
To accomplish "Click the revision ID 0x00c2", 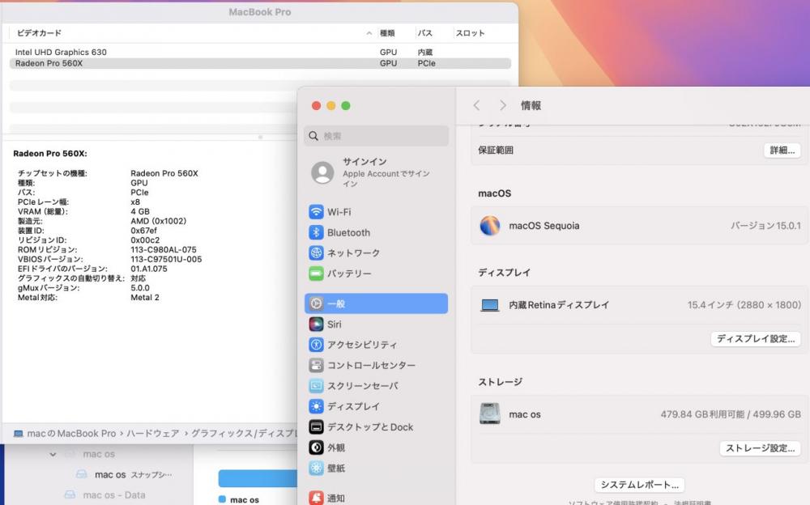I will [145, 240].
